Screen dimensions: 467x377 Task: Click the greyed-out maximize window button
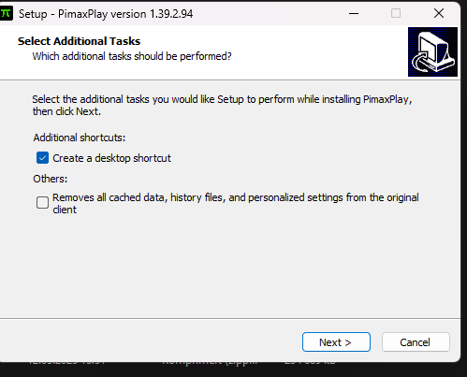pos(396,13)
